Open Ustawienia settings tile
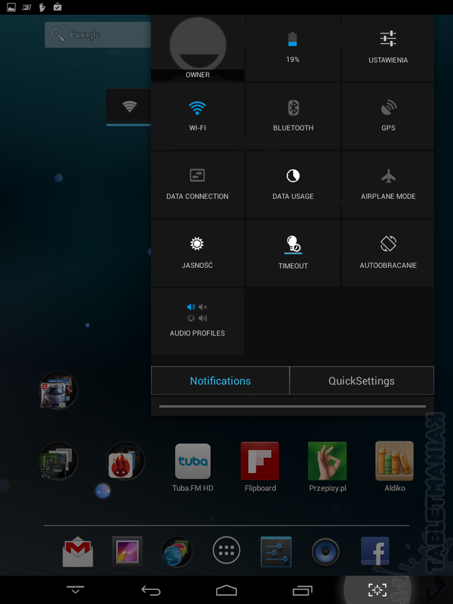Image resolution: width=453 pixels, height=604 pixels. (x=388, y=48)
